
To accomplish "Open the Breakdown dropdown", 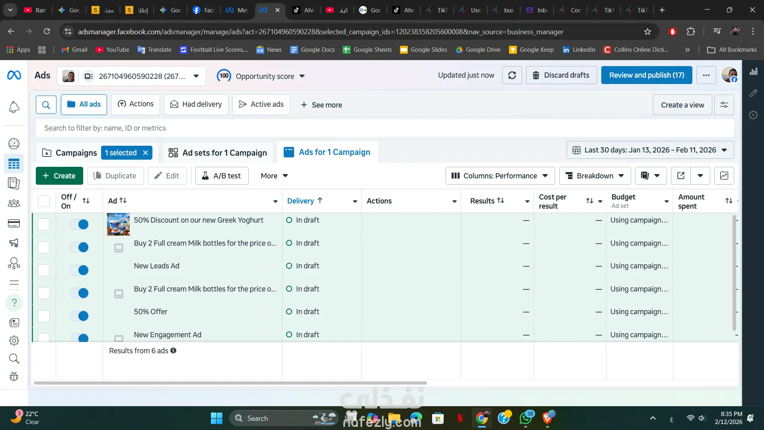I will tap(594, 176).
